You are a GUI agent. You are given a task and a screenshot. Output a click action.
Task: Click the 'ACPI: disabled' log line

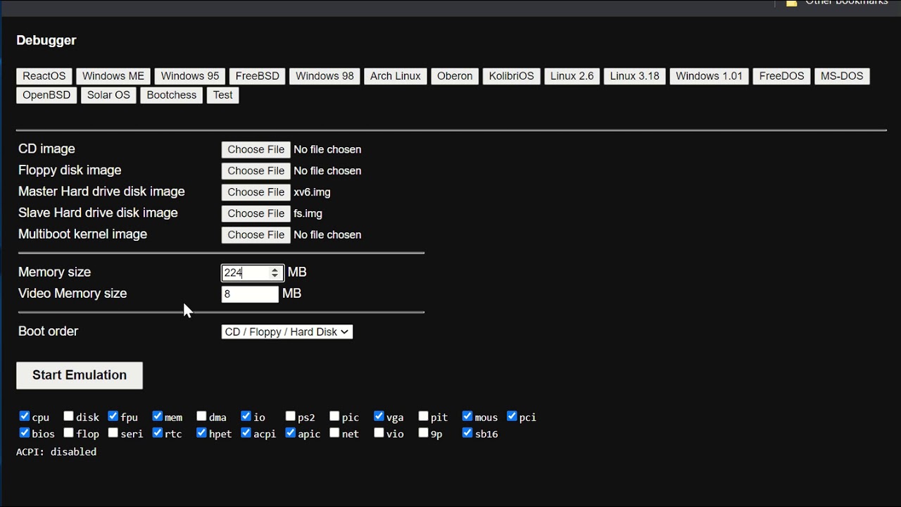coord(56,452)
